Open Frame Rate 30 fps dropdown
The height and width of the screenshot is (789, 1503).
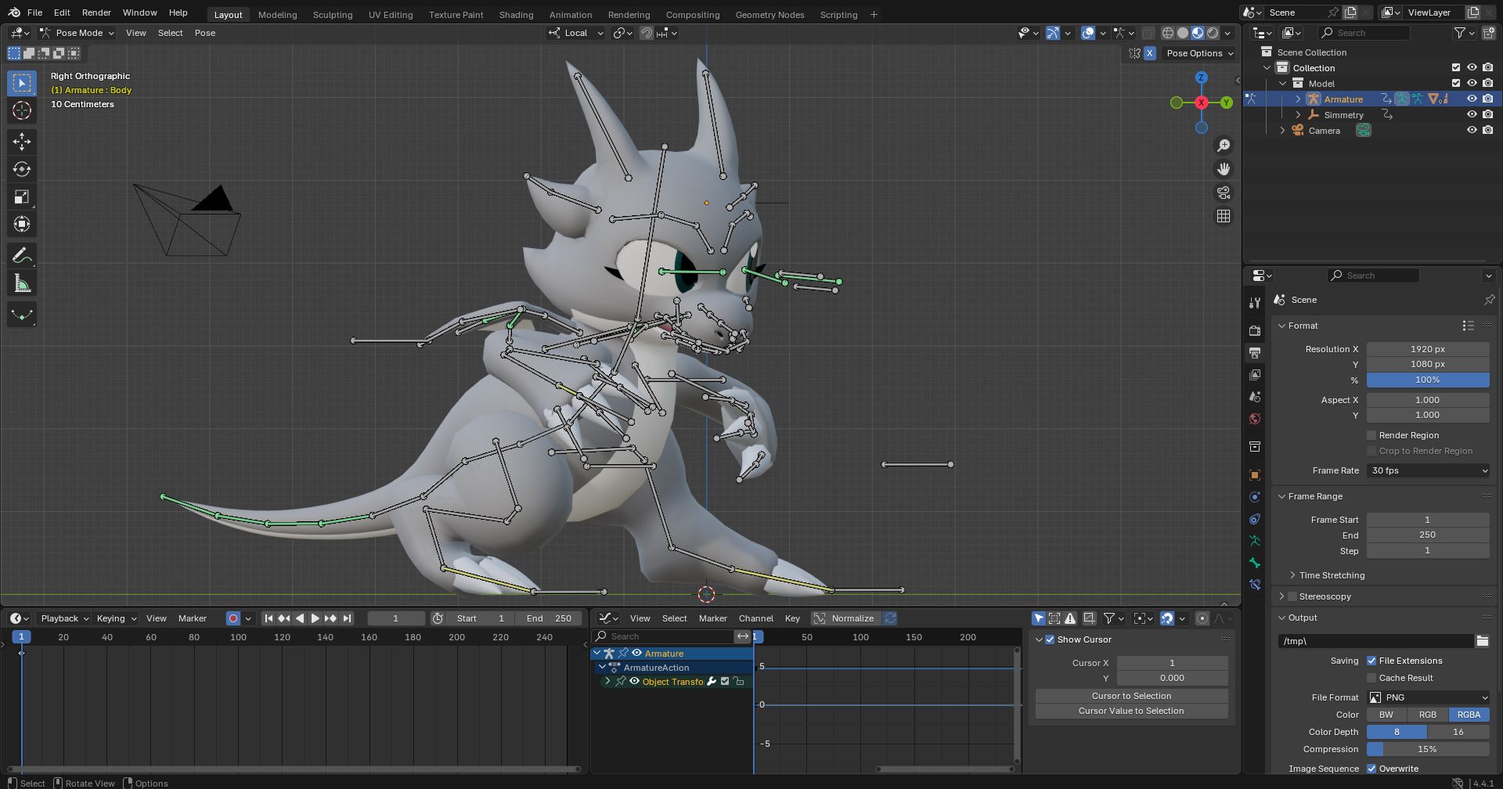click(1428, 470)
